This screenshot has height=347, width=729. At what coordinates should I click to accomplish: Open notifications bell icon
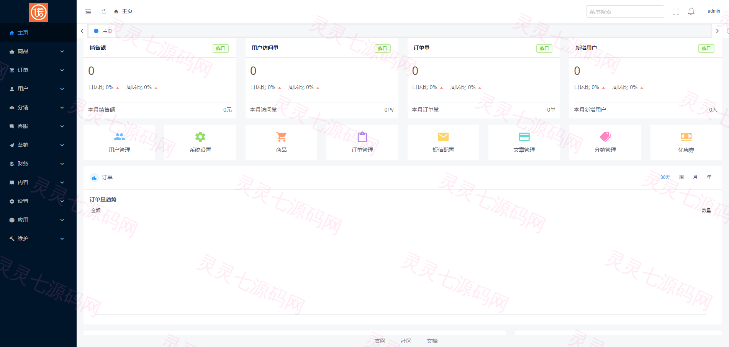pyautogui.click(x=691, y=11)
